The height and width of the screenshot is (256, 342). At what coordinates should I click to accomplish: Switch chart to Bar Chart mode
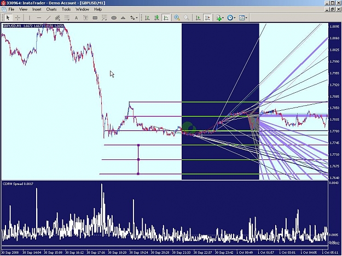(147, 18)
